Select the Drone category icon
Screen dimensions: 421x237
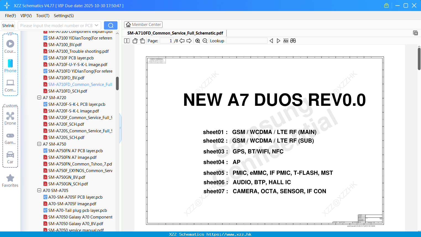click(x=10, y=119)
